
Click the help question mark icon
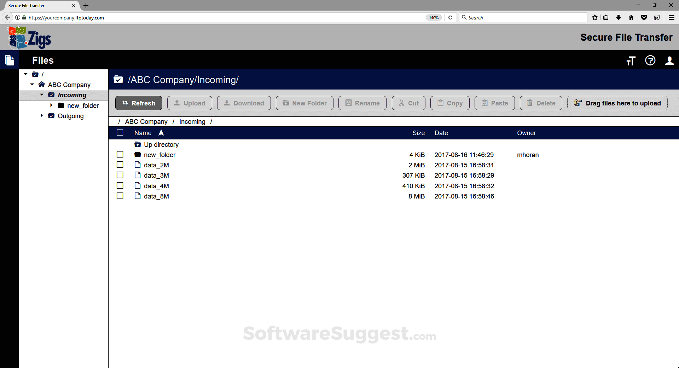pos(650,61)
